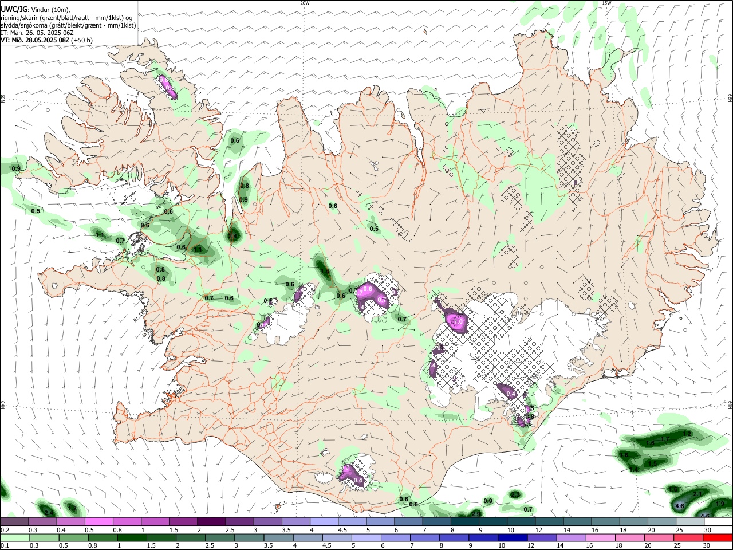Click the '0.1' label in the lower rain scale
This screenshot has width=733, height=550.
[4, 546]
